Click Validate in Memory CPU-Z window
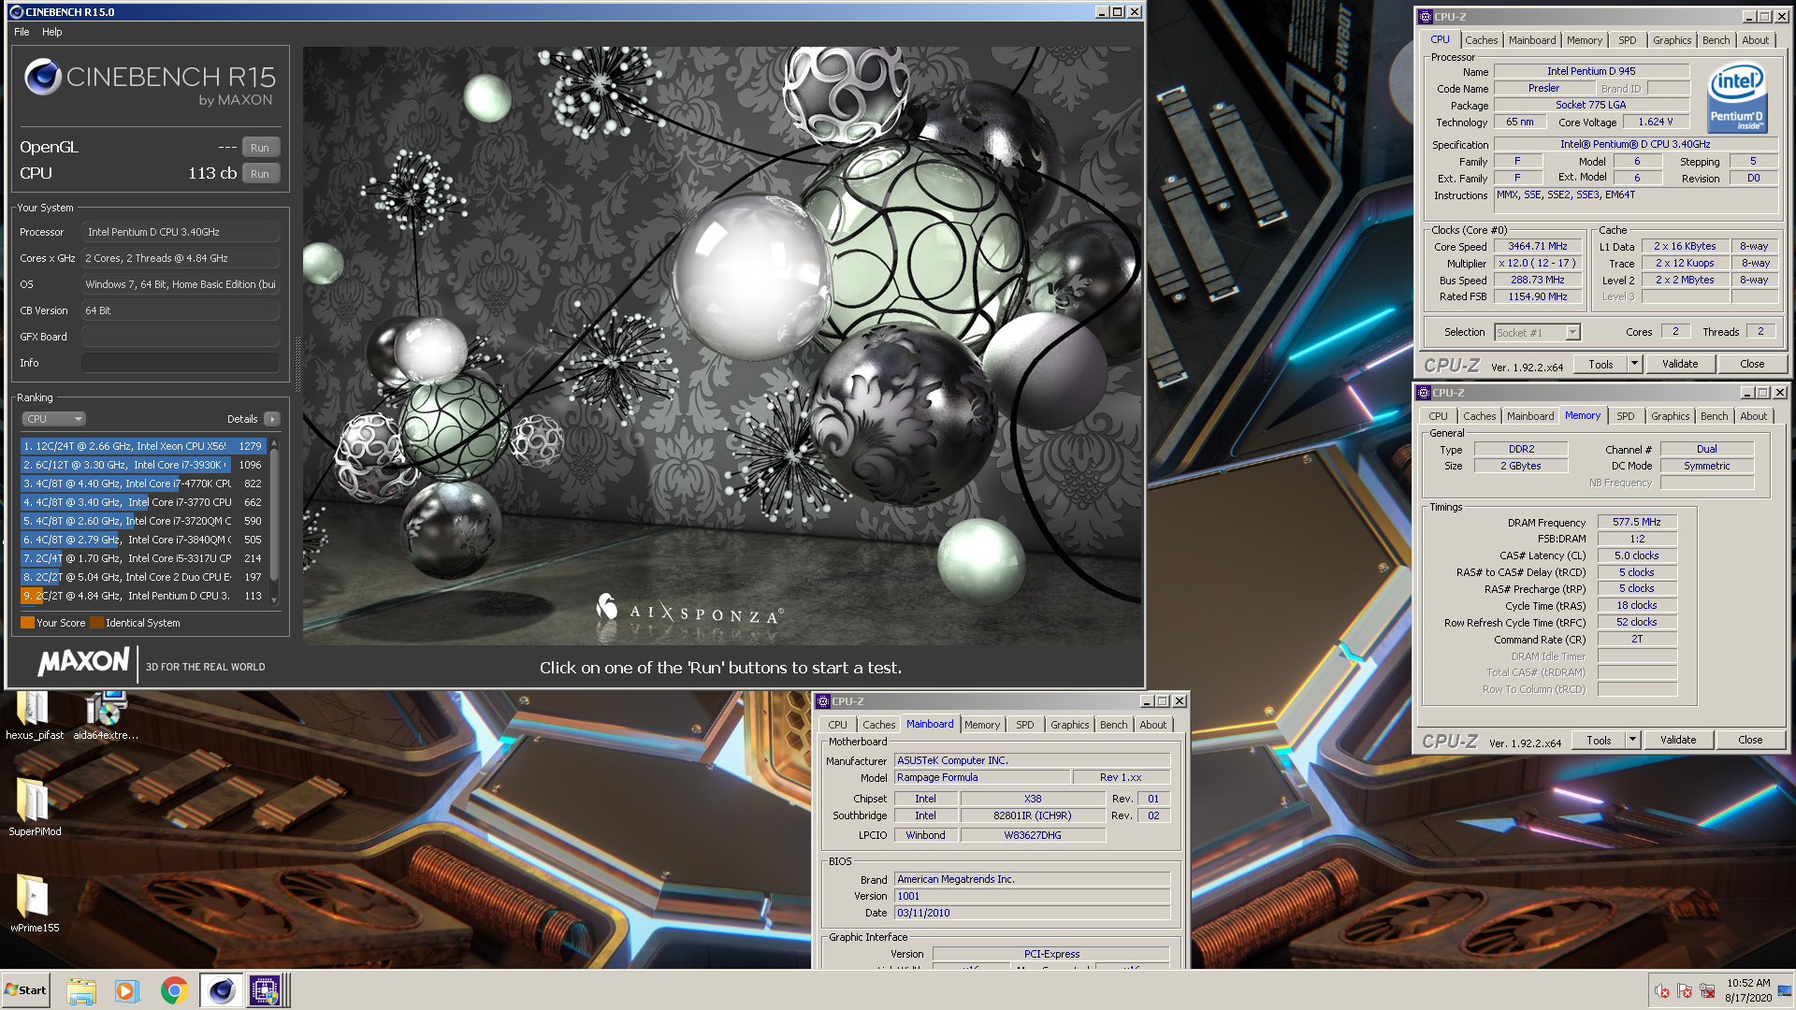 [1678, 741]
